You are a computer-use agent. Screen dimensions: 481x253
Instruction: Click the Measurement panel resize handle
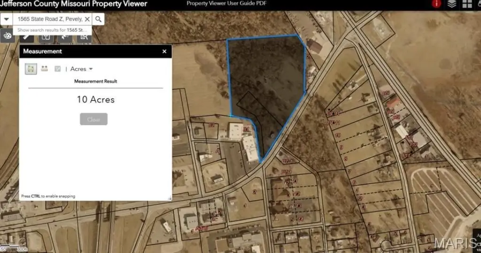coord(170,198)
